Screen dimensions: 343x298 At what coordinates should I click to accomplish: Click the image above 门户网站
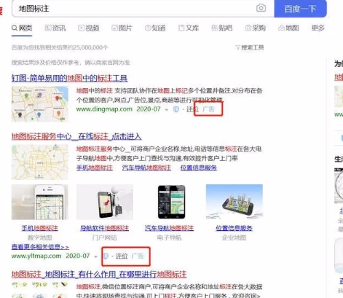coord(105,202)
